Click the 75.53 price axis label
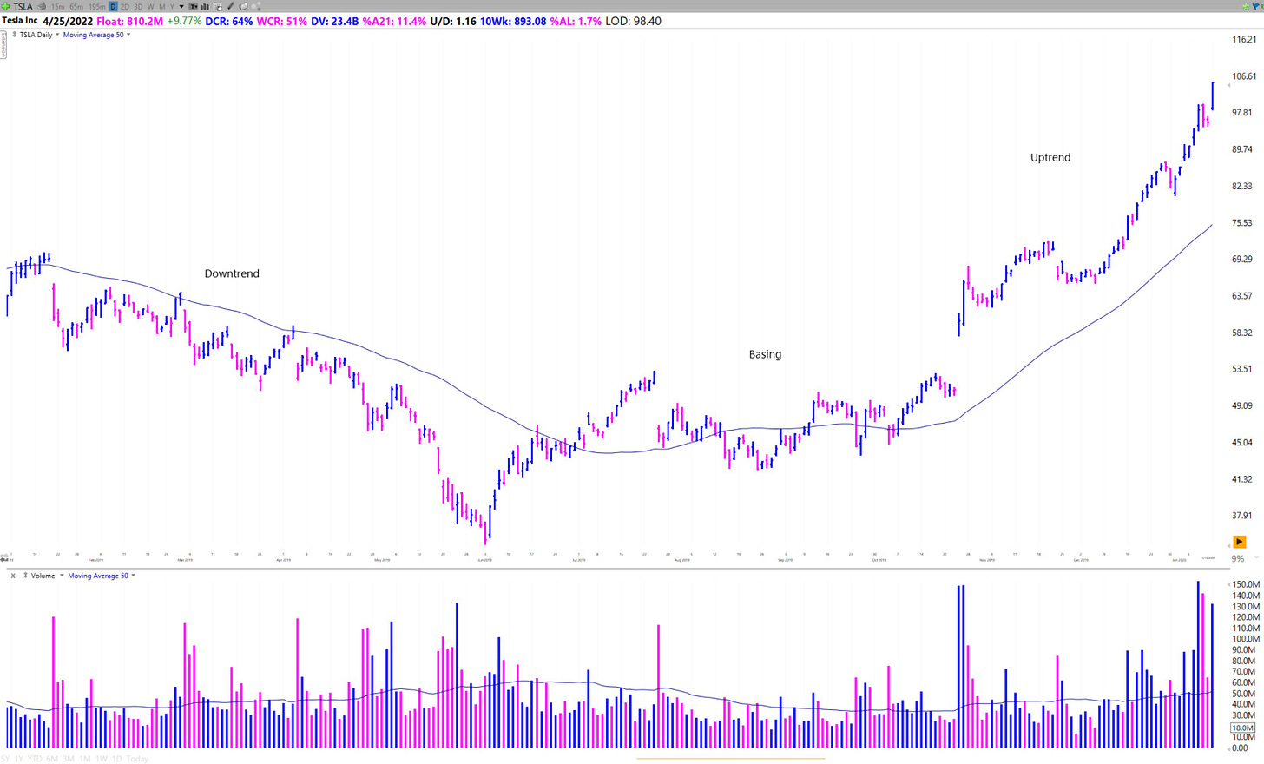 (1242, 223)
